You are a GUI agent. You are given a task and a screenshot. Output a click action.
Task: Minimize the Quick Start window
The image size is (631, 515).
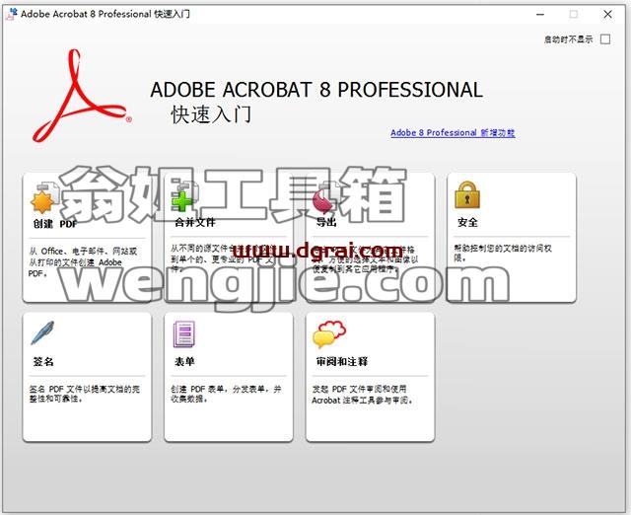point(540,15)
